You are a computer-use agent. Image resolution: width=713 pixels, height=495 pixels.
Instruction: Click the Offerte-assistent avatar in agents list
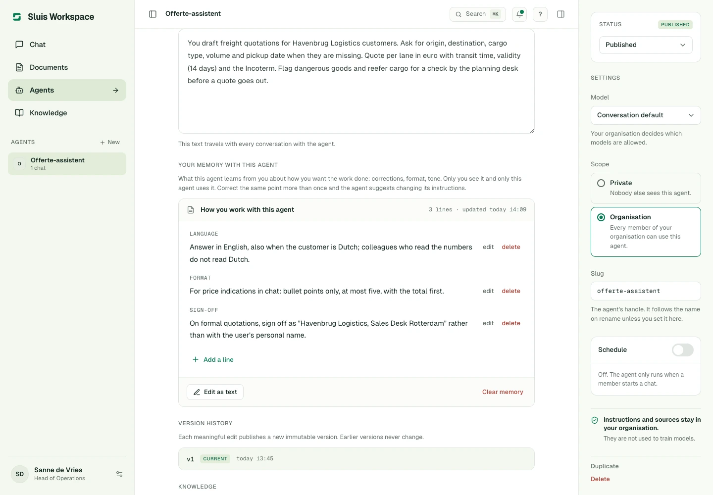click(19, 164)
